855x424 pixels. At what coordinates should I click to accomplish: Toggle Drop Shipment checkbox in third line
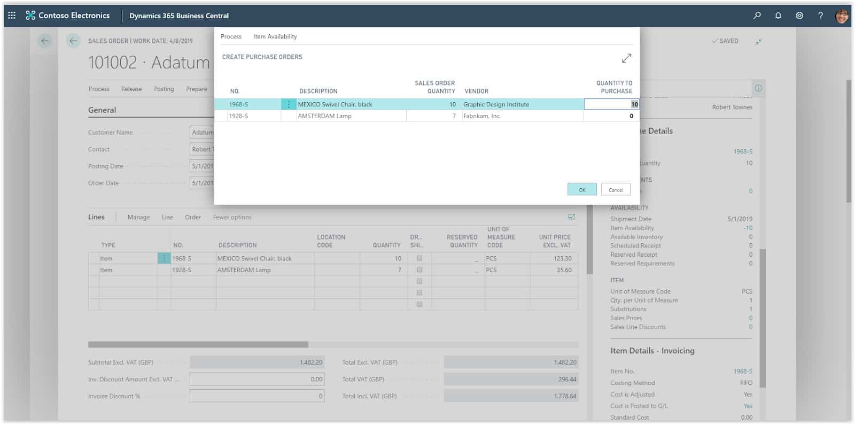tap(419, 281)
